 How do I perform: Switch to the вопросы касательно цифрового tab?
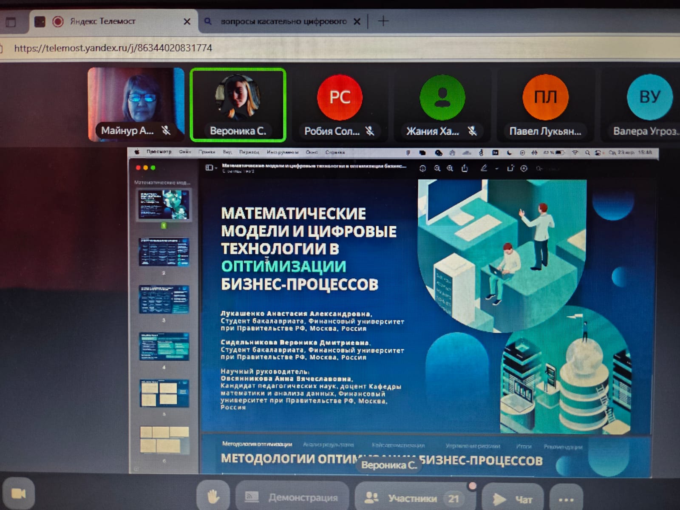tap(283, 21)
